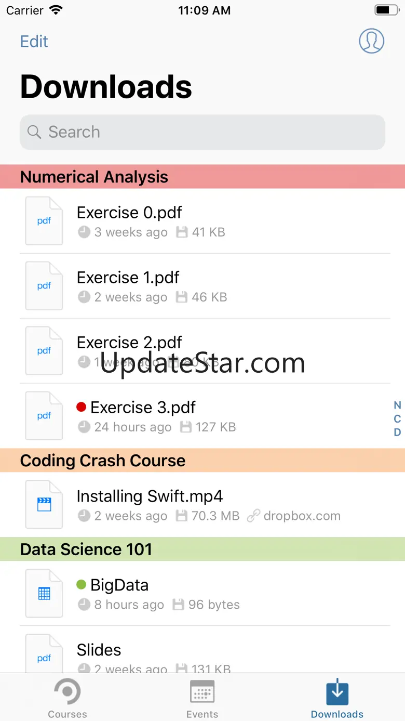The width and height of the screenshot is (405, 721).
Task: Open the Exercise 0.pdf file icon
Action: point(44,221)
